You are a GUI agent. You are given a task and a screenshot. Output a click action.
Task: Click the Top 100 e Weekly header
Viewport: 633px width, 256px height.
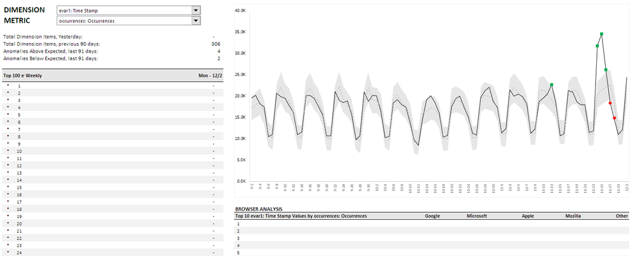(x=23, y=75)
